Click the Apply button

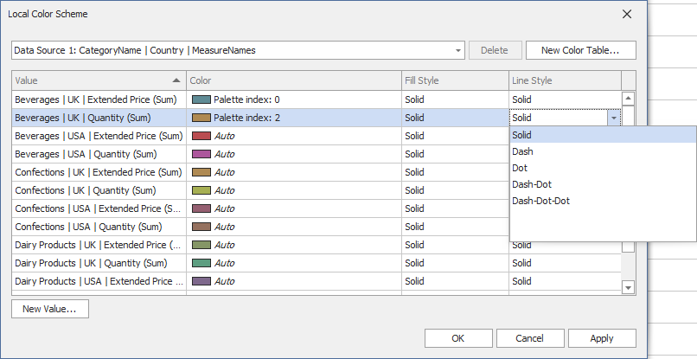pyautogui.click(x=602, y=338)
